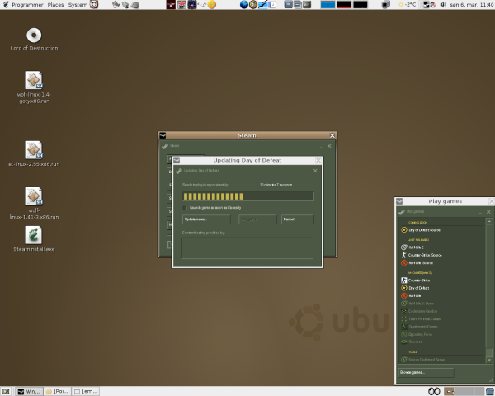The image size is (495, 396).
Task: Open the System menu
Action: pyautogui.click(x=78, y=5)
